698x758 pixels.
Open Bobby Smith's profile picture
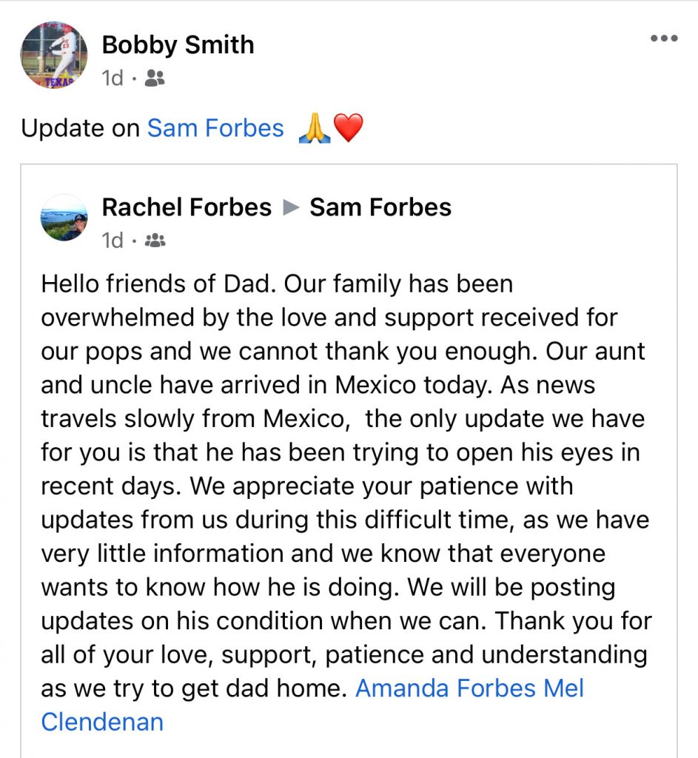point(54,56)
